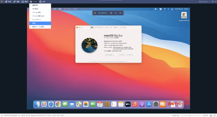Click the highlighted 録画 menu entry
The image size is (217, 117).
[40, 23]
